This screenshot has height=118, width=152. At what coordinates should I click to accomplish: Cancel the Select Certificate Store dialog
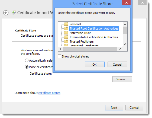coord(117,65)
